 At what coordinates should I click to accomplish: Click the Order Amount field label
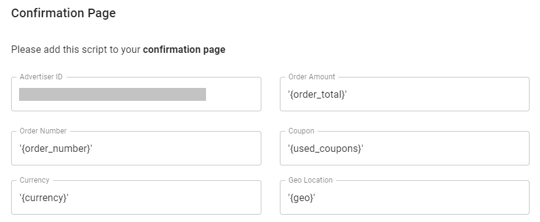click(x=312, y=77)
